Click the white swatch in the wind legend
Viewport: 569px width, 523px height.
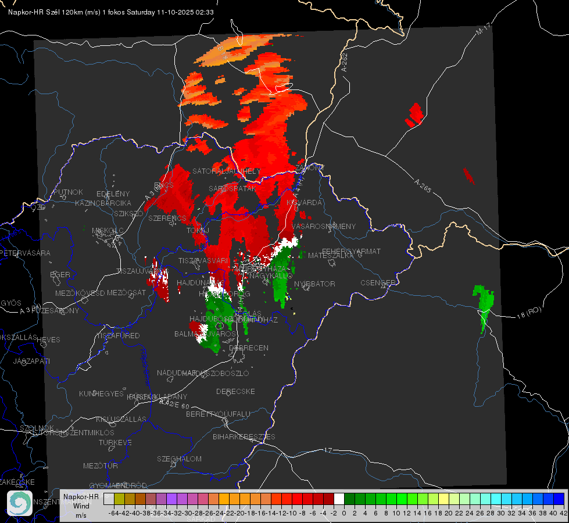tap(339, 499)
